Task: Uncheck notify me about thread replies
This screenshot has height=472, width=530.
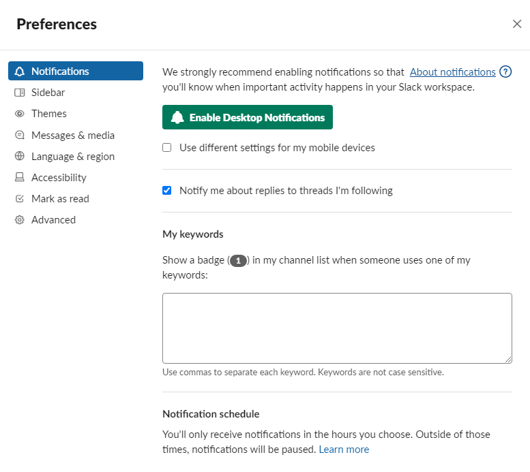Action: point(167,191)
